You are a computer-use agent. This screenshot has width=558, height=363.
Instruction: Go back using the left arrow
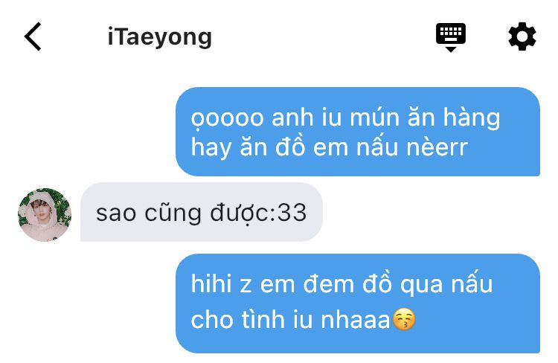[x=33, y=36]
